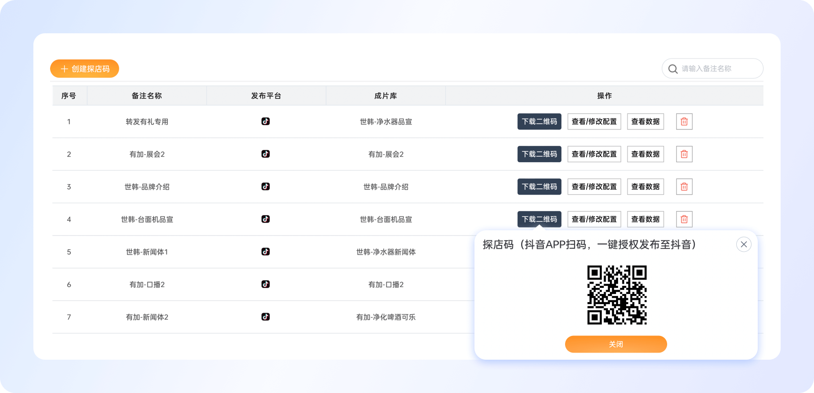
Task: Focus the 请输入备注名称 search field
Action: tap(712, 69)
